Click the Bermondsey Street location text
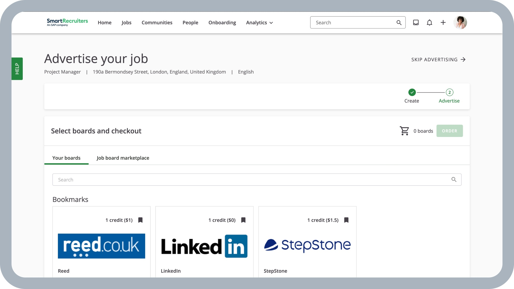514x289 pixels. click(x=159, y=72)
